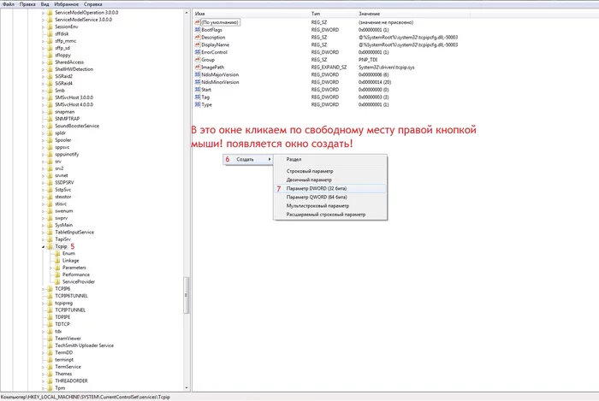Click the ImagePath value icon
Viewport: 599px width, 401px height.
click(198, 68)
